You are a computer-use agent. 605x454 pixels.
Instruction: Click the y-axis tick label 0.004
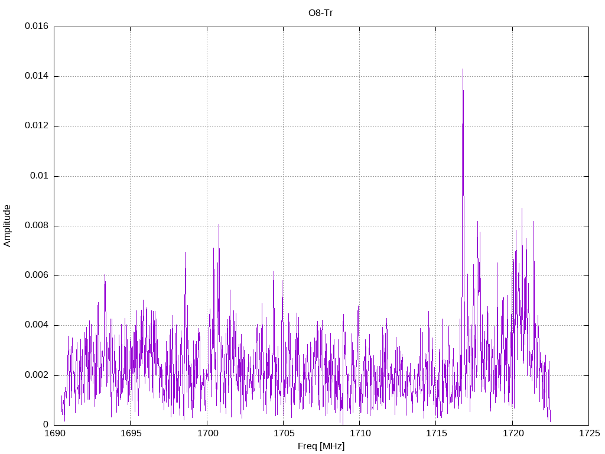pyautogui.click(x=36, y=325)
